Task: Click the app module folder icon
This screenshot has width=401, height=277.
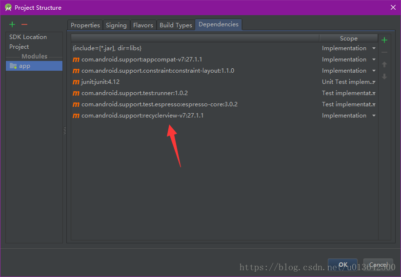Action: 13,66
